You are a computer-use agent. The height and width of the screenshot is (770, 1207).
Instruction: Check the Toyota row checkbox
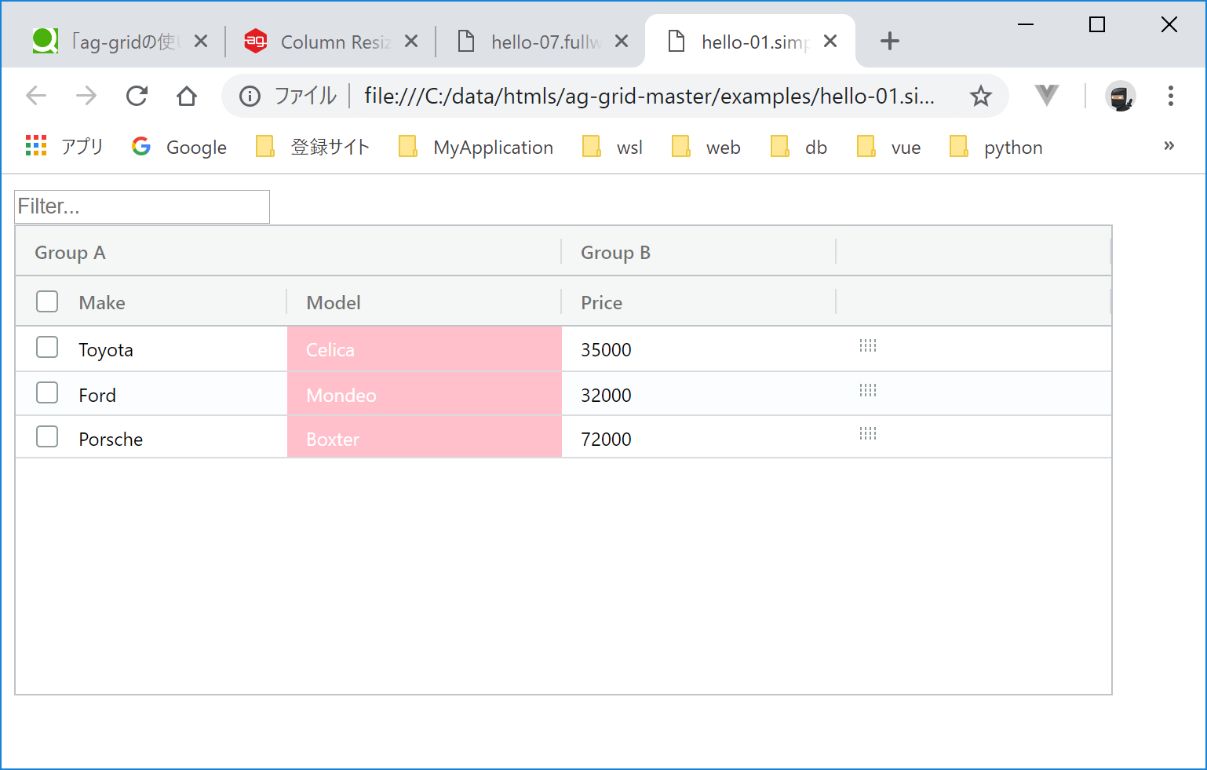[47, 348]
